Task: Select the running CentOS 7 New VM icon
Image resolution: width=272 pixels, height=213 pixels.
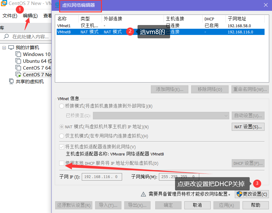Action: coord(18,75)
